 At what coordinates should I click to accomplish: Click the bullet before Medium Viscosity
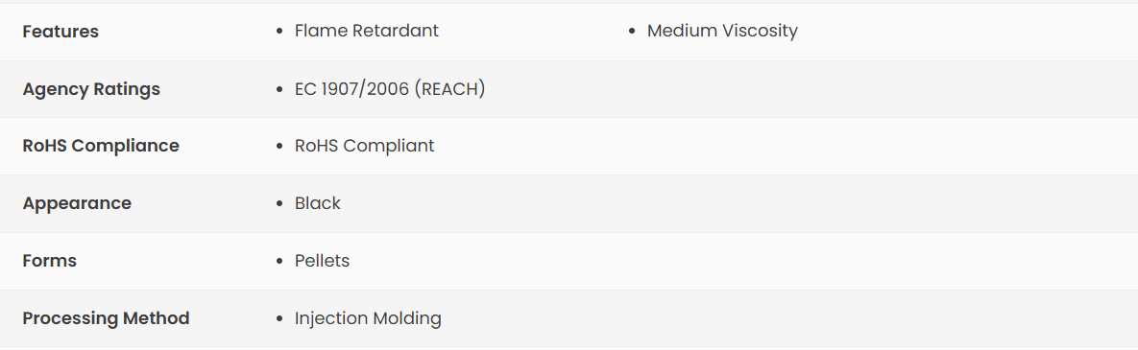point(632,31)
